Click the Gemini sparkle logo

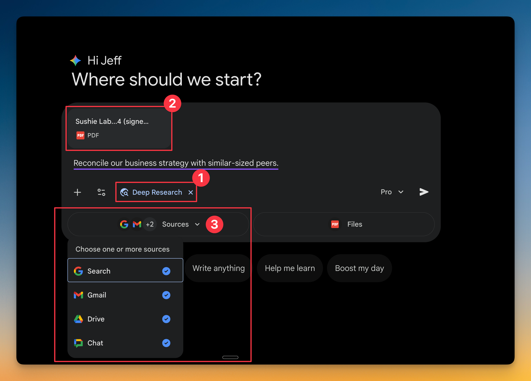pyautogui.click(x=75, y=61)
